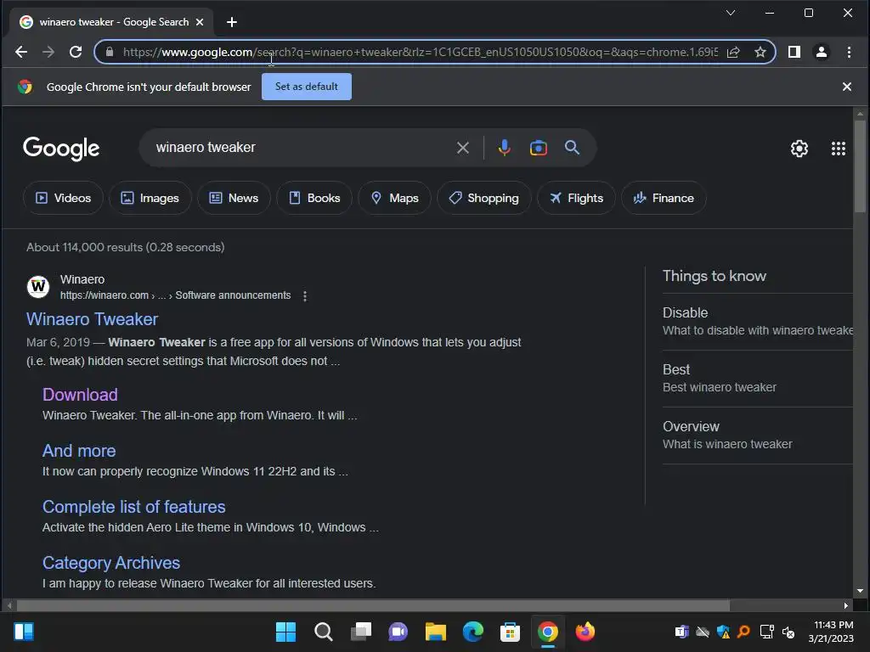Dismiss the default browser infobar

click(847, 87)
